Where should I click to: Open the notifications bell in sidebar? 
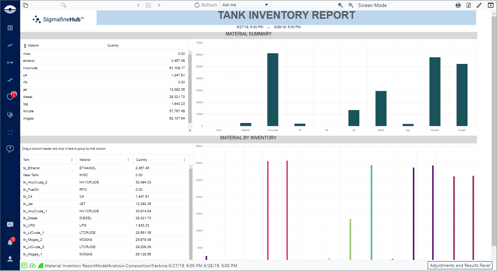coord(10,242)
